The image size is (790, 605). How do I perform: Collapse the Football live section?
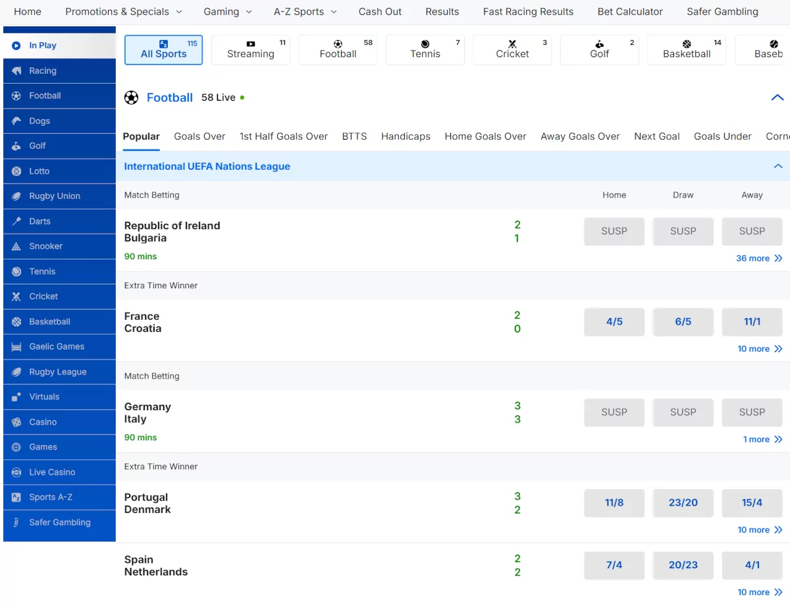click(x=777, y=97)
